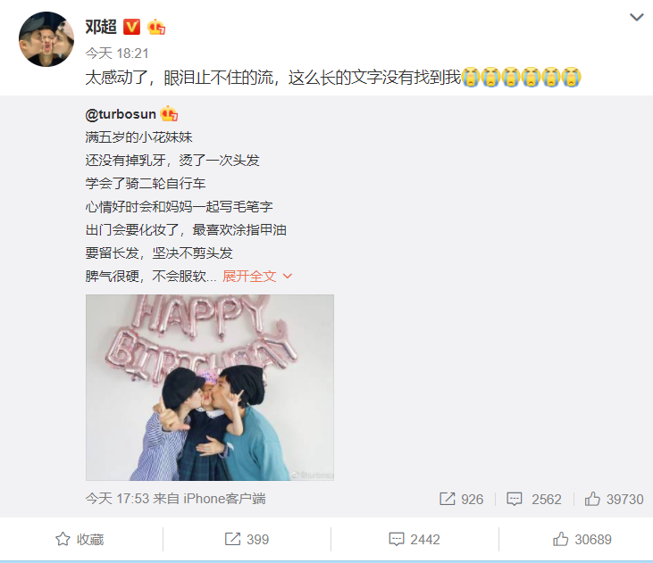
Task: Open the post options chevron menu
Action: [636, 18]
